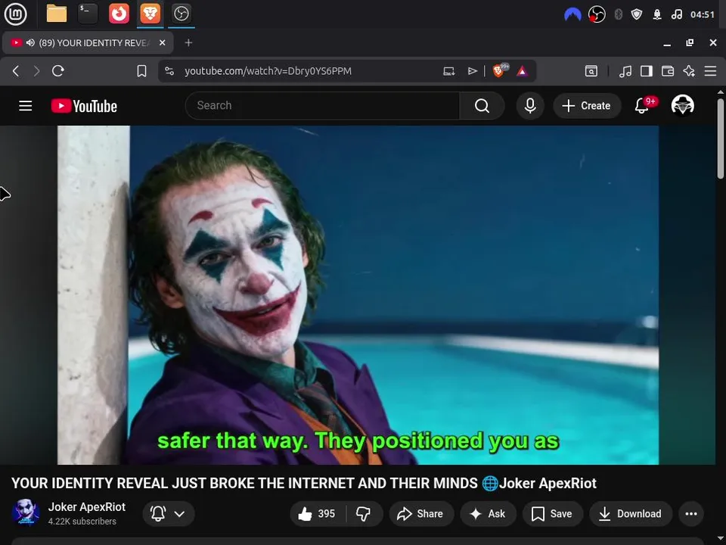Viewport: 726px width, 545px height.
Task: Go forward in browser history
Action: click(x=36, y=71)
